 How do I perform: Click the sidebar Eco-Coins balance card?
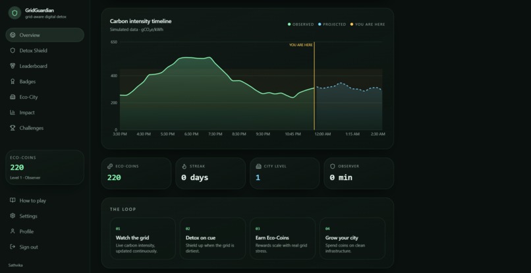(45, 167)
